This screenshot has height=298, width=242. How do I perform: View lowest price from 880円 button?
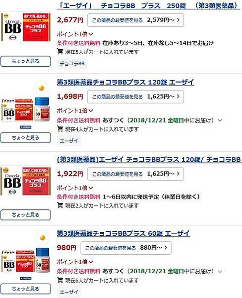pyautogui.click(x=126, y=248)
